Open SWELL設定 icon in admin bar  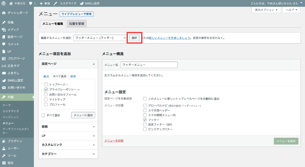click(82, 4)
